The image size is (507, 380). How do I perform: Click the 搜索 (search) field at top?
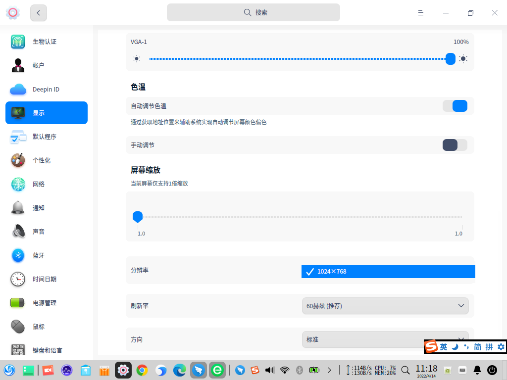tap(253, 12)
